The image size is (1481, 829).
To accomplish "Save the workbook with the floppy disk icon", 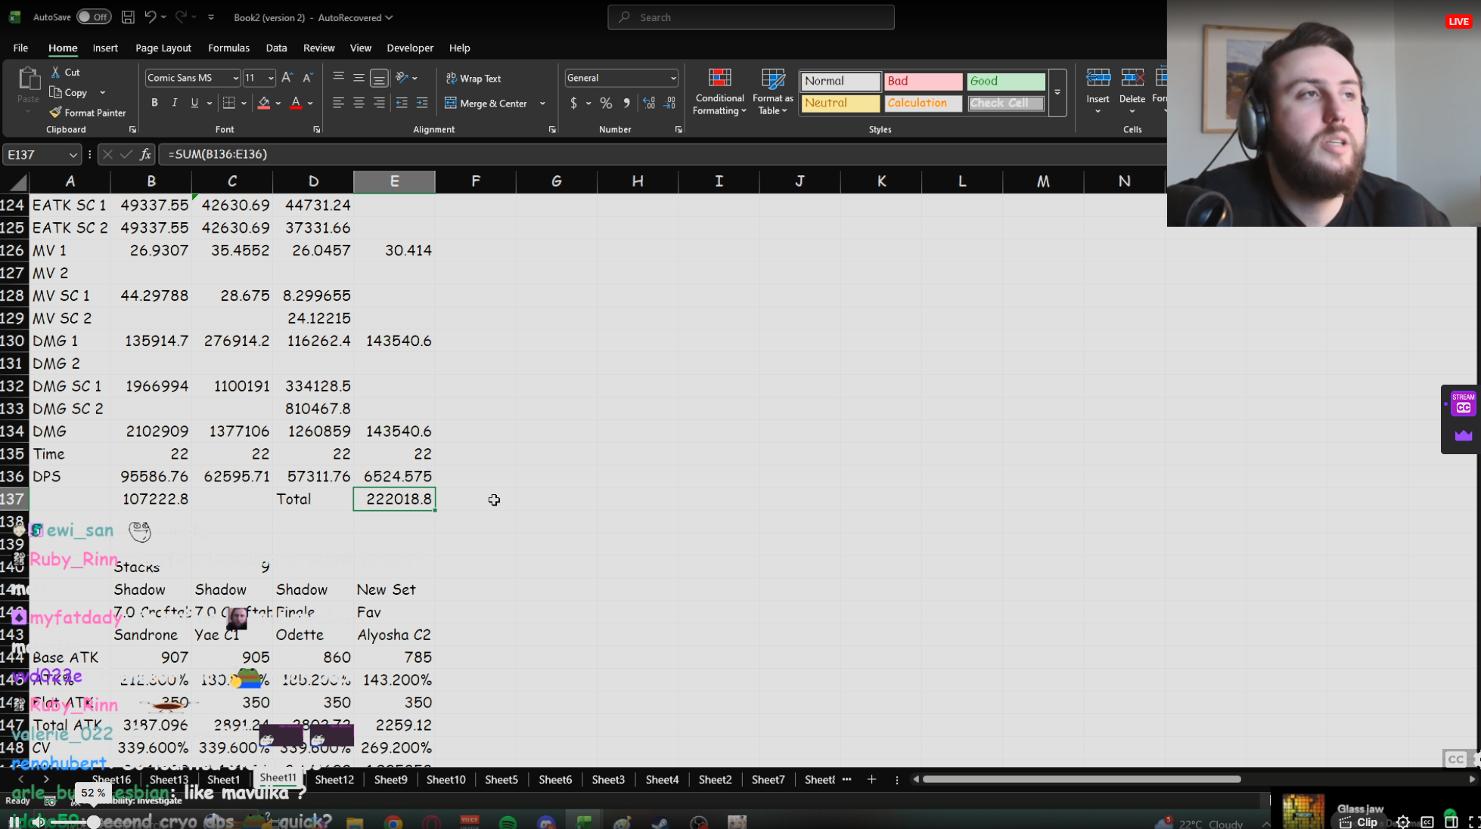I will (129, 17).
